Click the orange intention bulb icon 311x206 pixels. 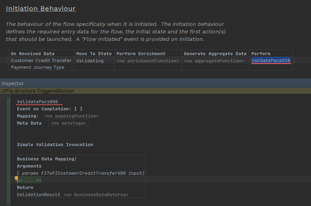(16, 178)
